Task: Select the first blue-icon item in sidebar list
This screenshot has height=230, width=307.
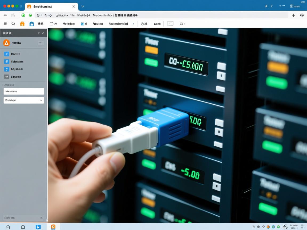Action: point(7,54)
